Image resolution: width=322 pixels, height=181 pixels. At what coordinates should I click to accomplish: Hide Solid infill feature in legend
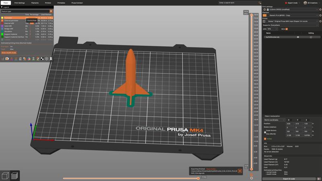(x=27, y=26)
